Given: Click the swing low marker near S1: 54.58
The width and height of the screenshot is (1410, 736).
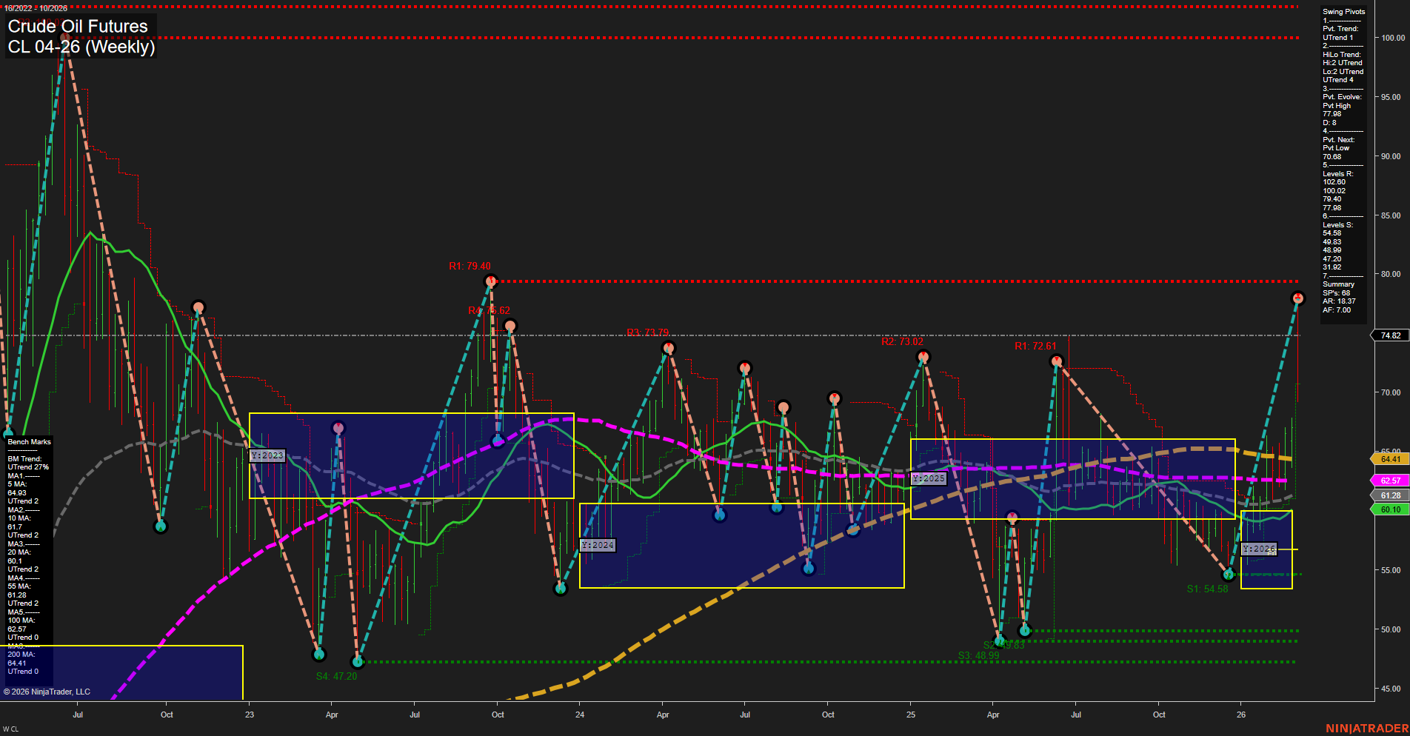Looking at the screenshot, I should tap(1228, 574).
